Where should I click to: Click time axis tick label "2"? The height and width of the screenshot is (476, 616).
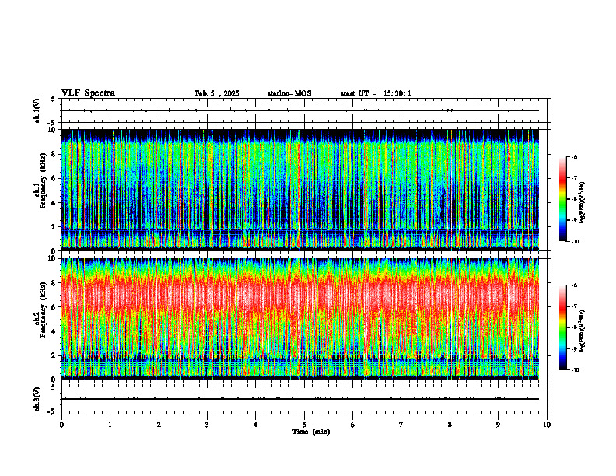(159, 425)
